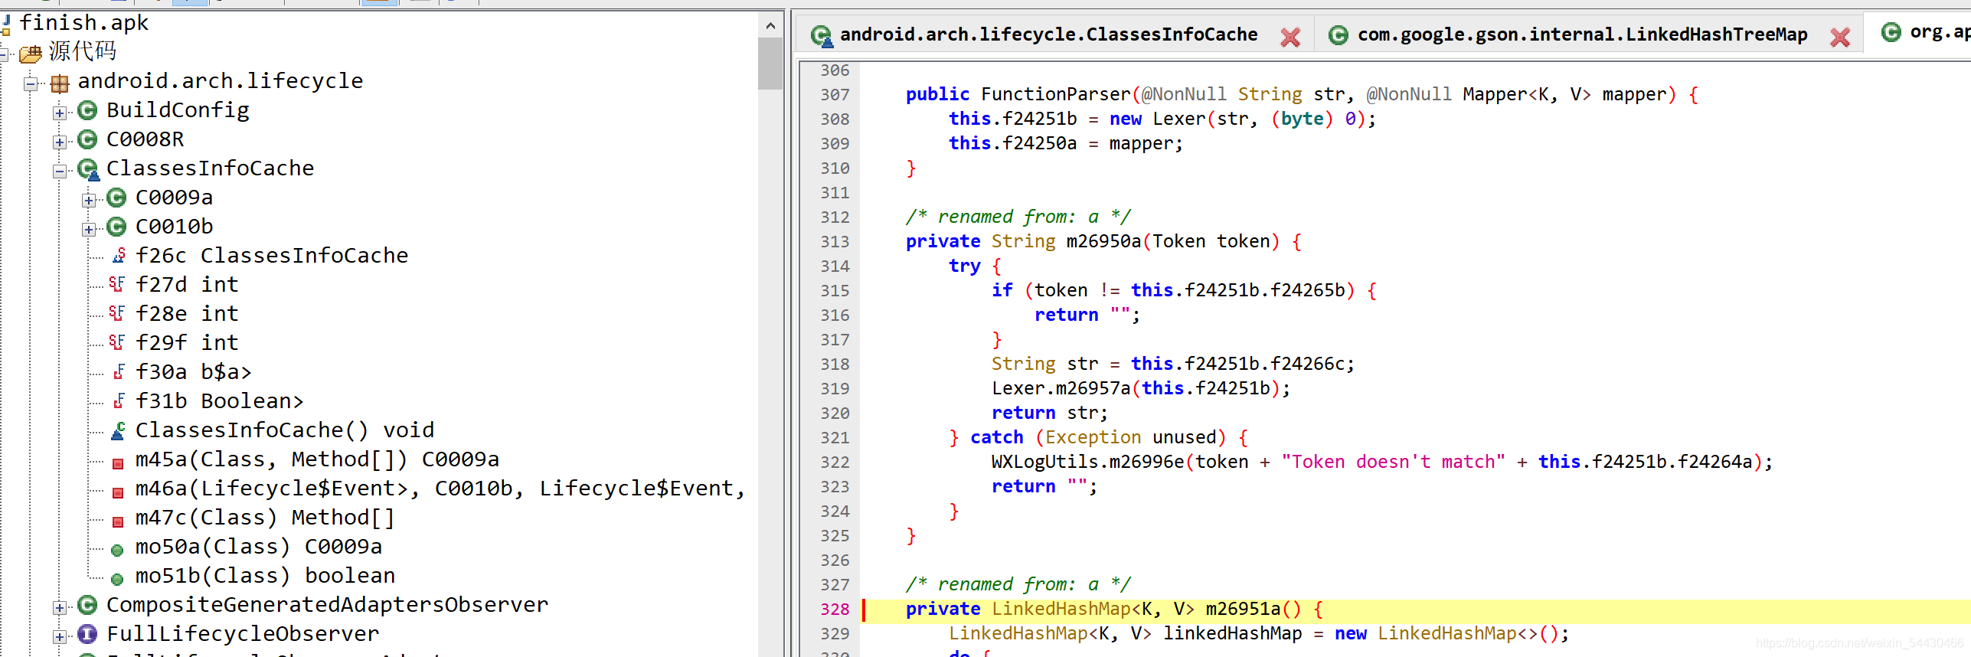Select the f26c ClassesInfoCache field
The width and height of the screenshot is (1971, 657).
272,256
